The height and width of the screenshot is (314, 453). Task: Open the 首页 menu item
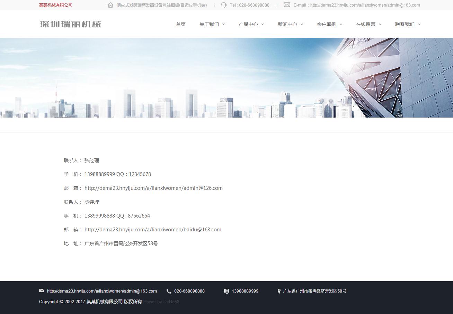pyautogui.click(x=181, y=24)
